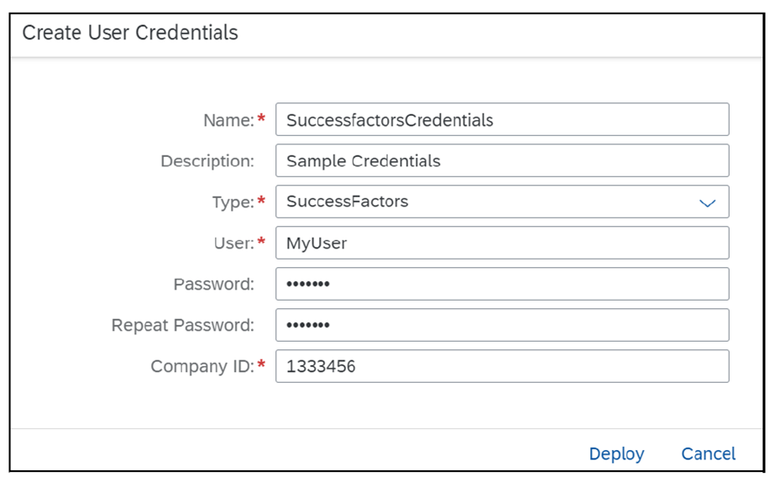This screenshot has height=482, width=775.
Task: Focus the Password input field
Action: pyautogui.click(x=501, y=285)
